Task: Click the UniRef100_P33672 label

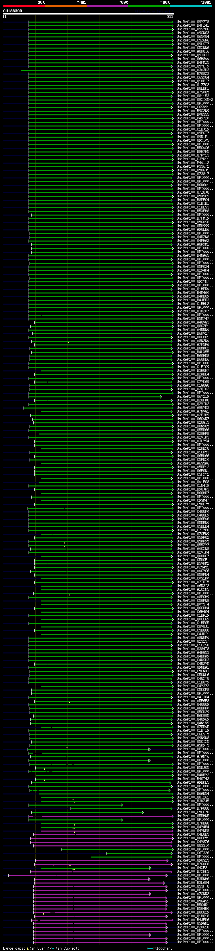Action: 192,167
